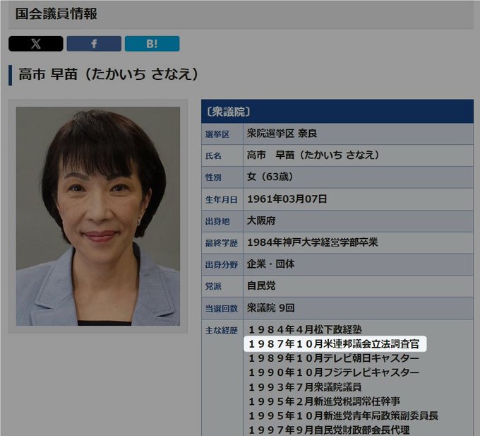Click the 自民党 party affiliation
This screenshot has height=436, width=480.
263,286
